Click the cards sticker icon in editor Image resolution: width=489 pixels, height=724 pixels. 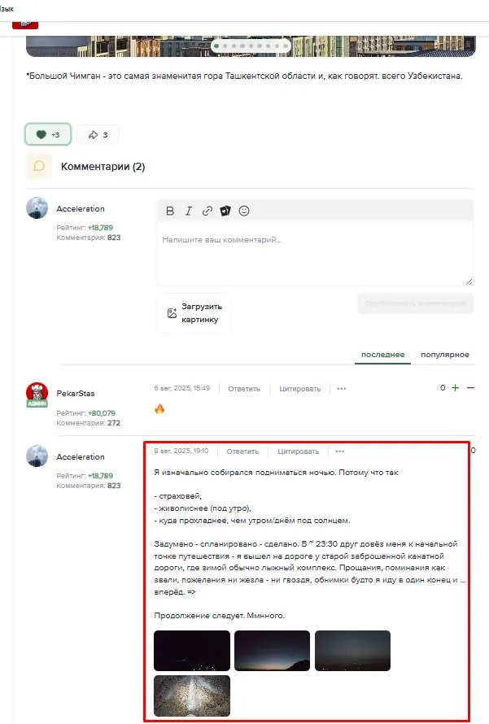coord(225,211)
